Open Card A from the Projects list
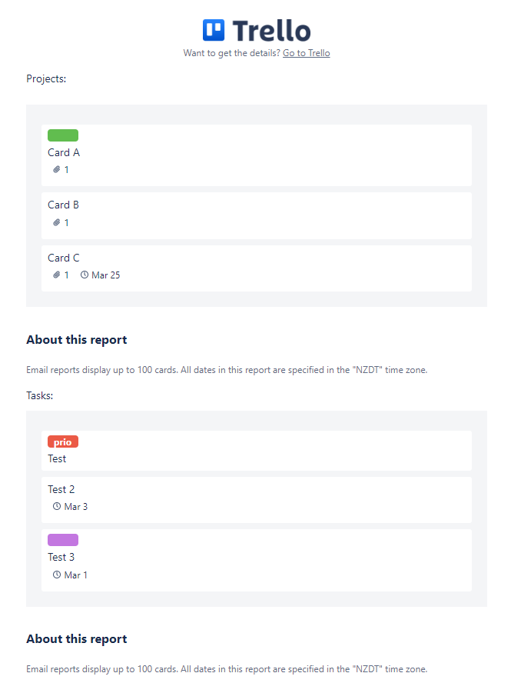The image size is (511, 683). point(64,152)
